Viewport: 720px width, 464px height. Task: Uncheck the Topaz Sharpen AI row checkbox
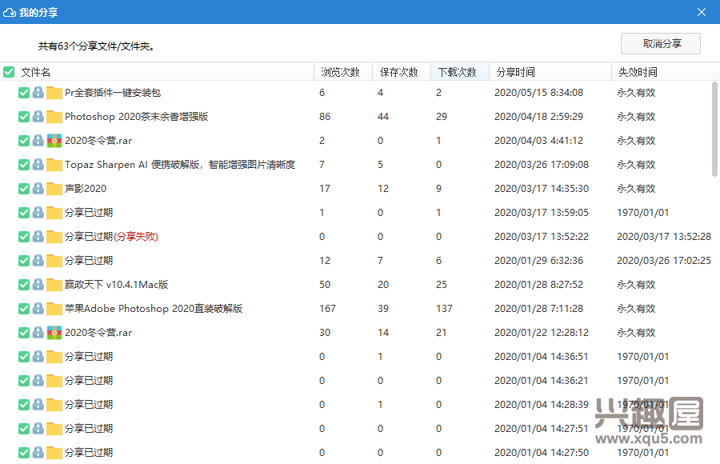click(24, 165)
